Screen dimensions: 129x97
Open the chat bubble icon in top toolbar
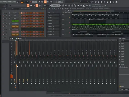(x=113, y=2)
